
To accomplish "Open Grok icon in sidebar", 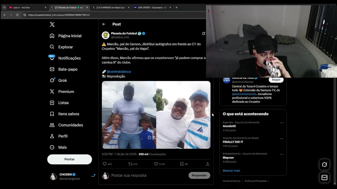I will [52, 80].
